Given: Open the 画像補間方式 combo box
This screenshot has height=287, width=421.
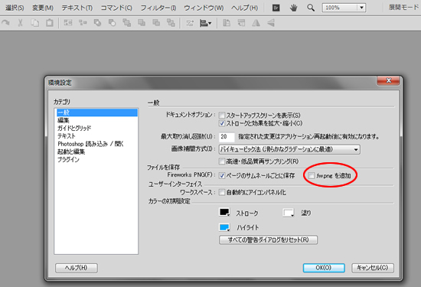Looking at the screenshot, I should point(289,149).
